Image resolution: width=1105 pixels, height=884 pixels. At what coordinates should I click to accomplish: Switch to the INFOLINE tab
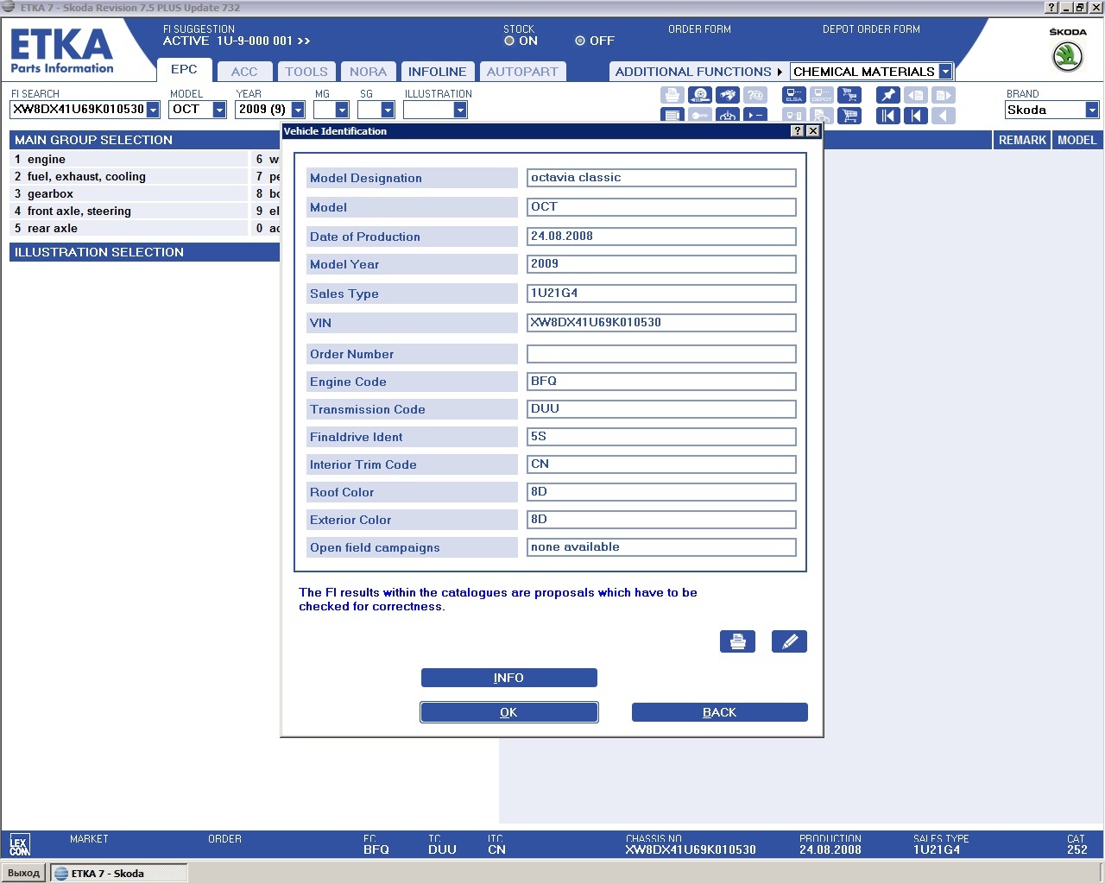[x=438, y=72]
